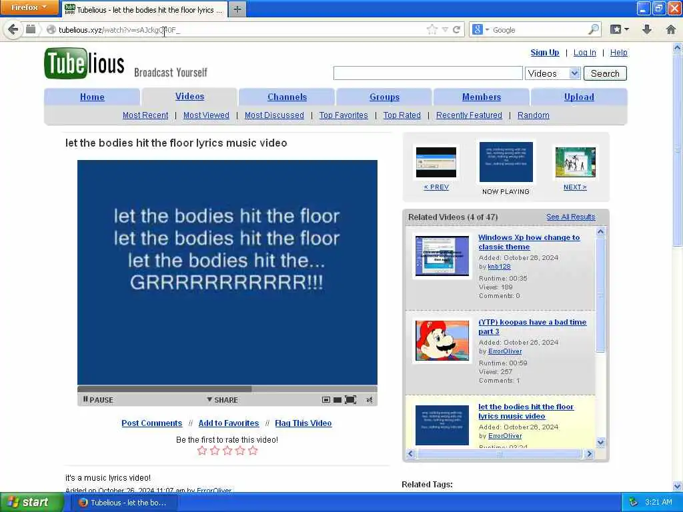Expand the SHARE panel on the player
Viewport: 683px width, 512px height.
[x=223, y=400]
